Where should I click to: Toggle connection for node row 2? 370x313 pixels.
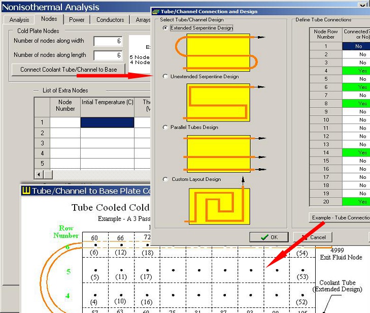pyautogui.click(x=356, y=54)
